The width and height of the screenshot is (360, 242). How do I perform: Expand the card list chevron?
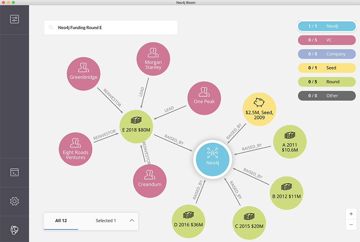tap(131, 220)
